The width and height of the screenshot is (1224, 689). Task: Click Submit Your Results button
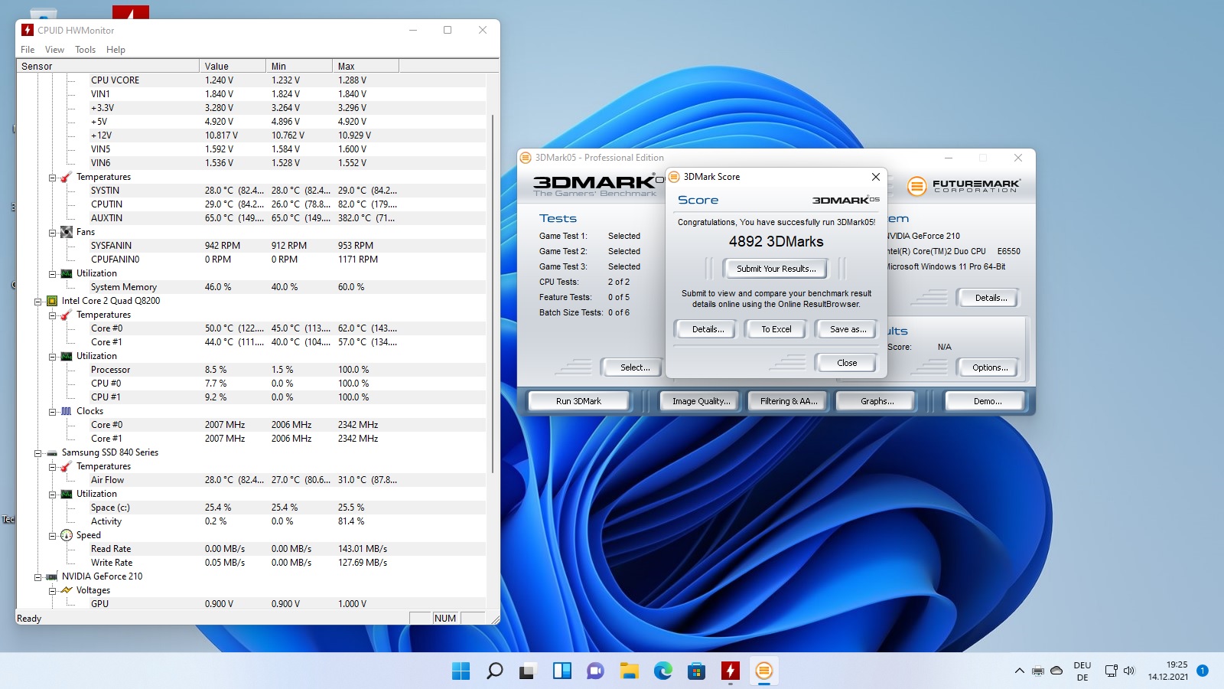776,269
